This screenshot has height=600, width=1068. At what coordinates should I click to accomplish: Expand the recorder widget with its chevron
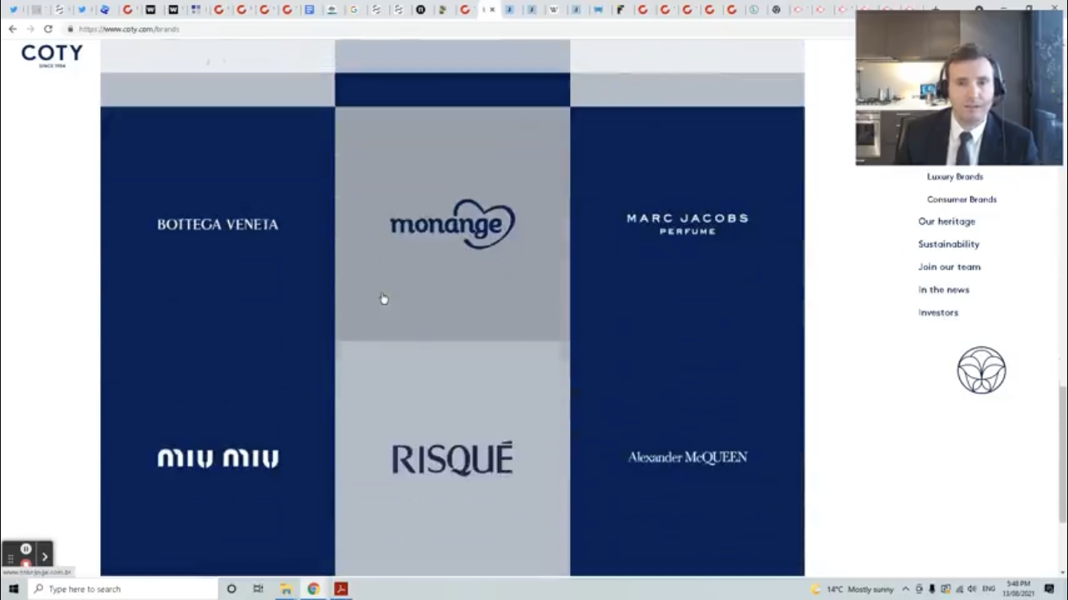click(x=45, y=556)
